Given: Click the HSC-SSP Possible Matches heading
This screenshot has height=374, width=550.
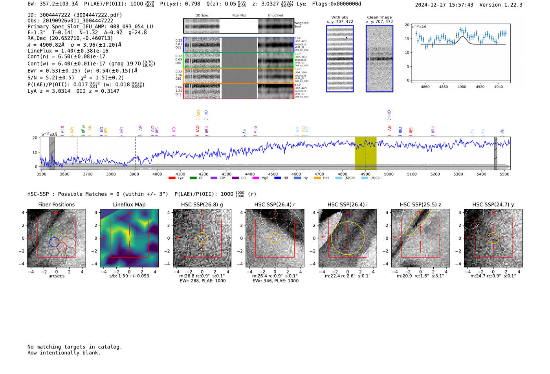Looking at the screenshot, I should (98, 194).
